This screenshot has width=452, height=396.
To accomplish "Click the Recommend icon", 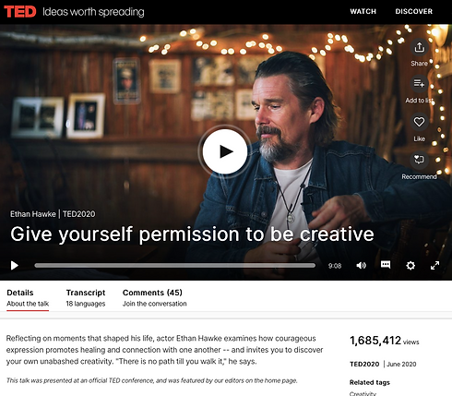I will tap(419, 160).
